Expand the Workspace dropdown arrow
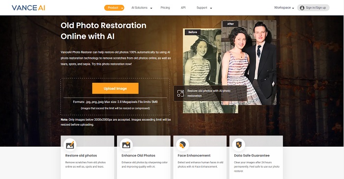The height and width of the screenshot is (179, 344). 293,8
